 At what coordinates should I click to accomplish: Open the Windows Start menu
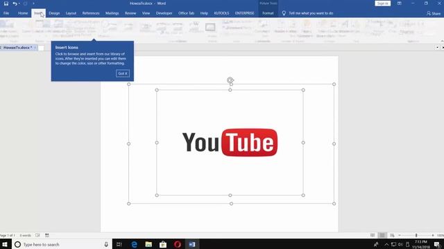tap(5, 244)
